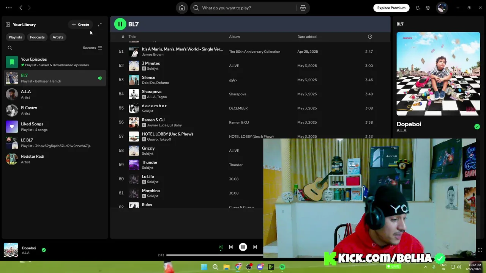Open Discord from taskbar
Image resolution: width=486 pixels, height=273 pixels.
(x=260, y=267)
